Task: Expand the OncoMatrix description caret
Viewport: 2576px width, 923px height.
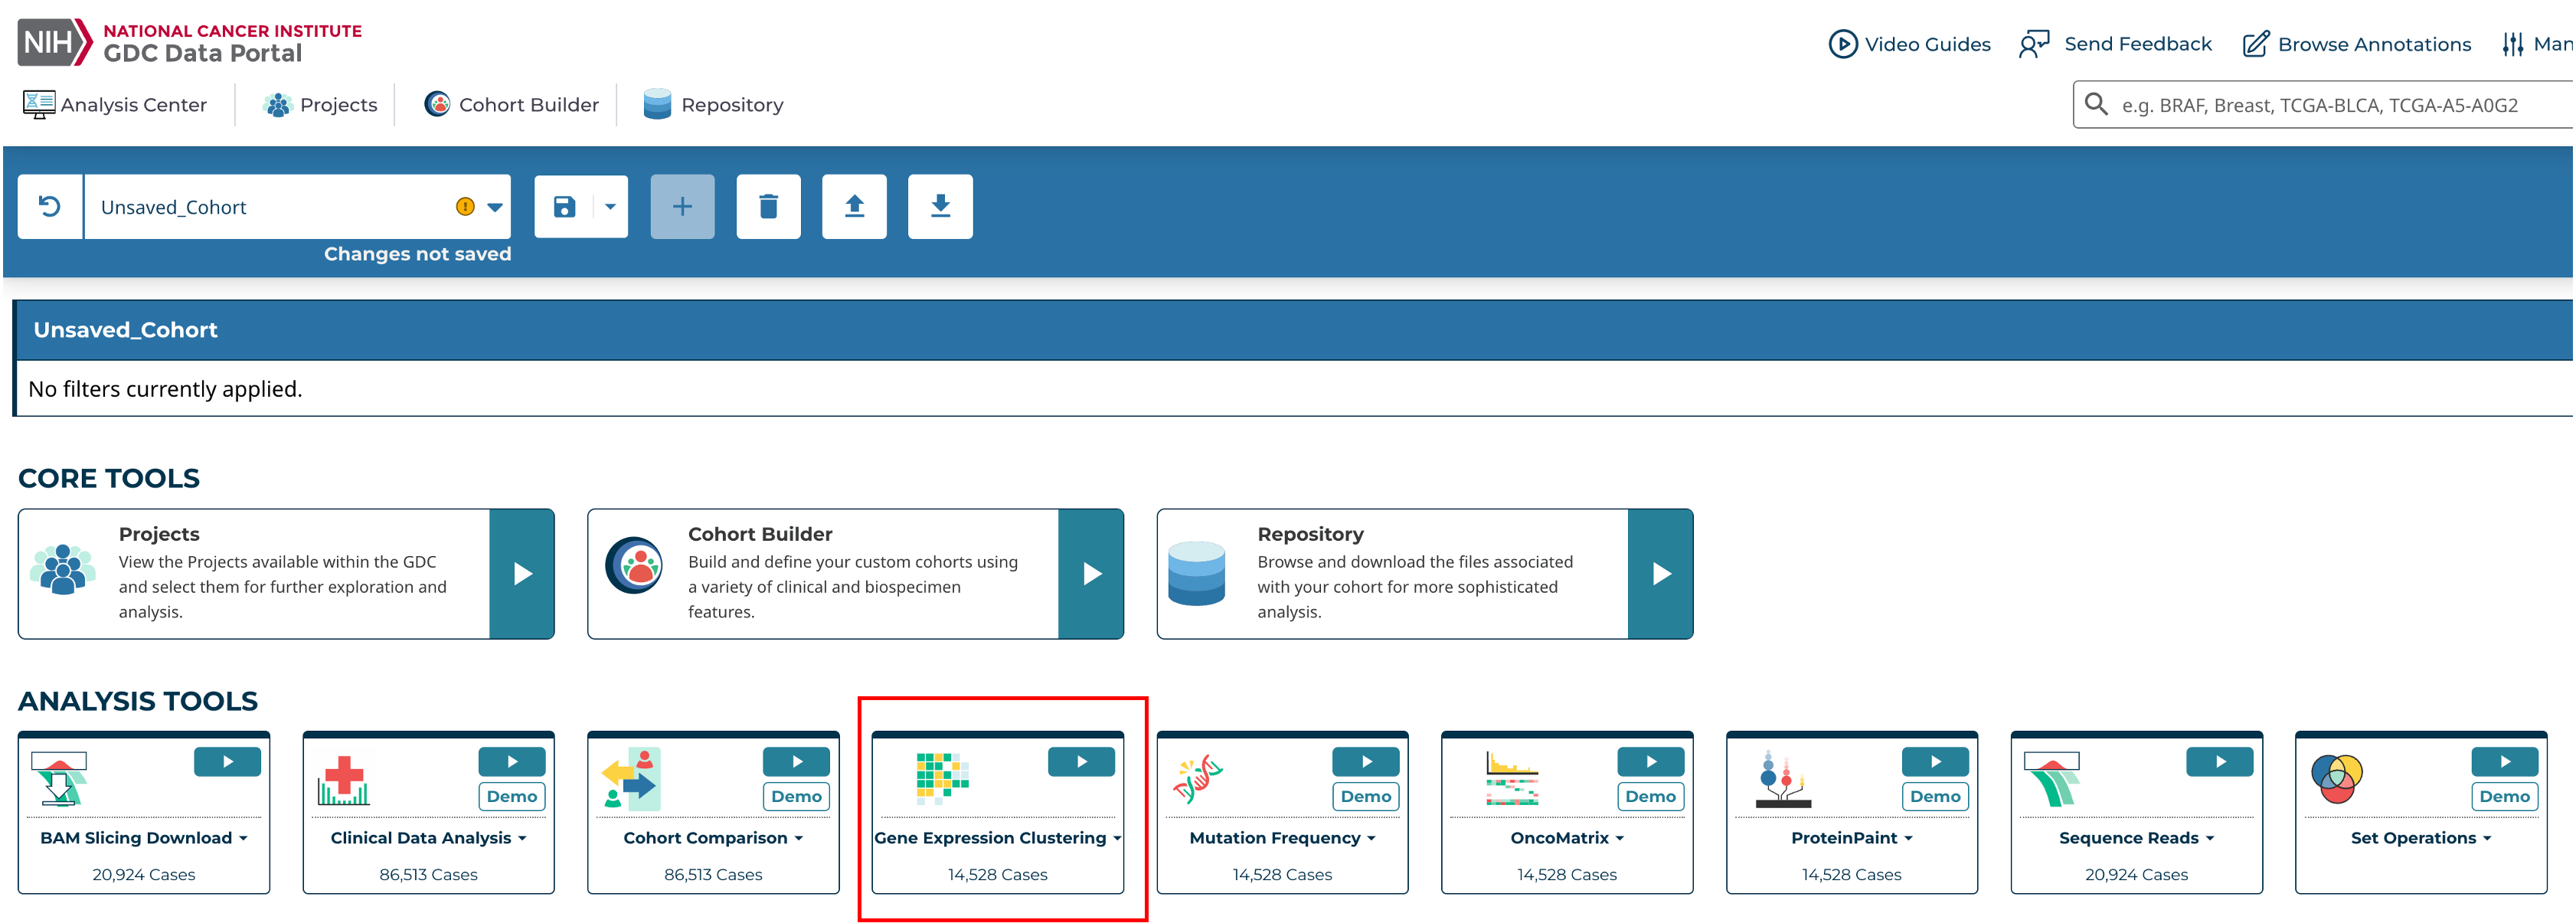Action: [1620, 839]
